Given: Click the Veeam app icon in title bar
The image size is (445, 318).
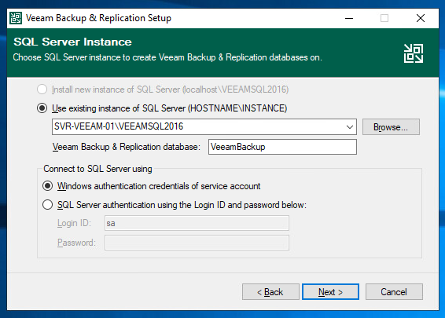Looking at the screenshot, I should [x=15, y=18].
